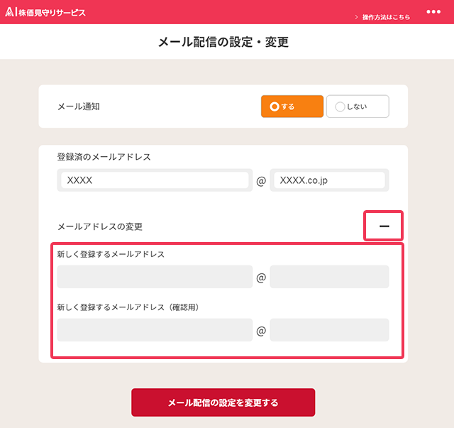
Task: Open the three-dot menu in header
Action: (x=433, y=12)
